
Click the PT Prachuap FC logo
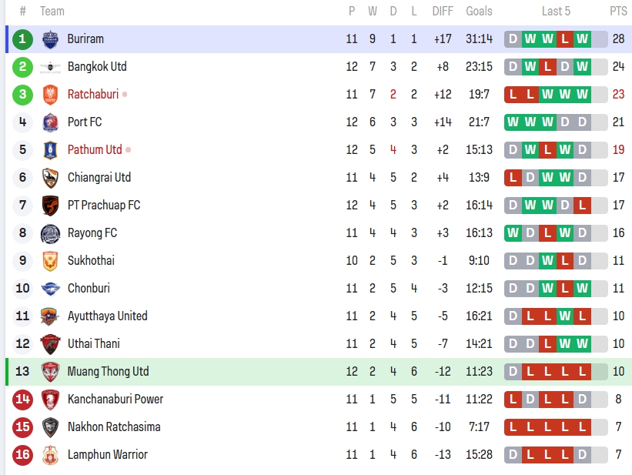pyautogui.click(x=50, y=206)
